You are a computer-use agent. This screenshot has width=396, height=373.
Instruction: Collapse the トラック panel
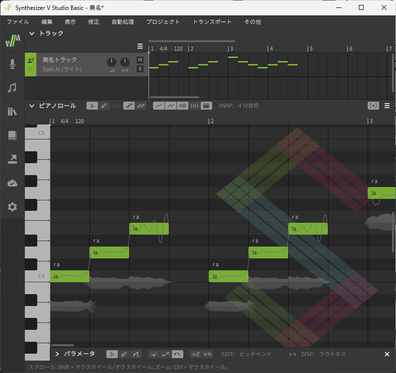tap(32, 33)
